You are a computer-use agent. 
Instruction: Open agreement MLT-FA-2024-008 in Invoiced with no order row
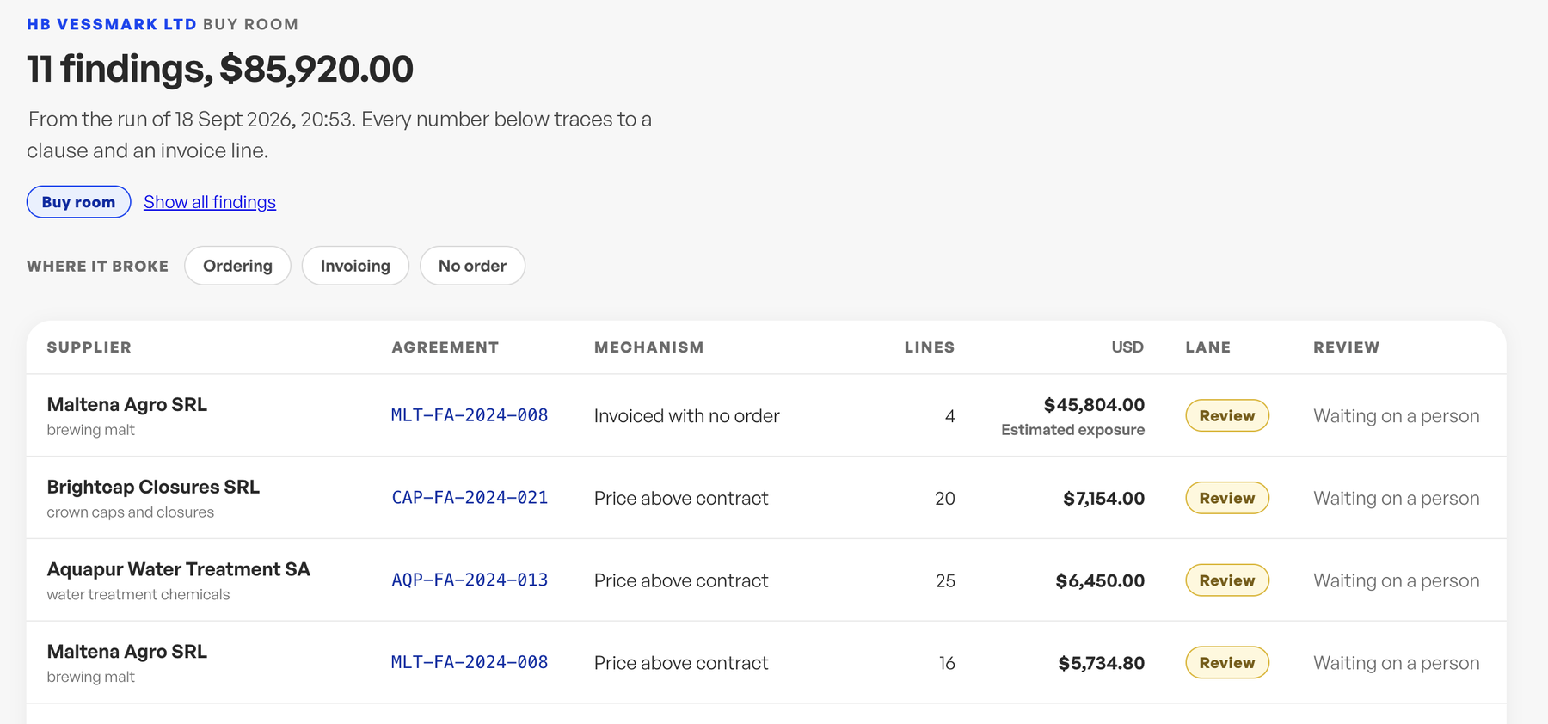pyautogui.click(x=470, y=415)
